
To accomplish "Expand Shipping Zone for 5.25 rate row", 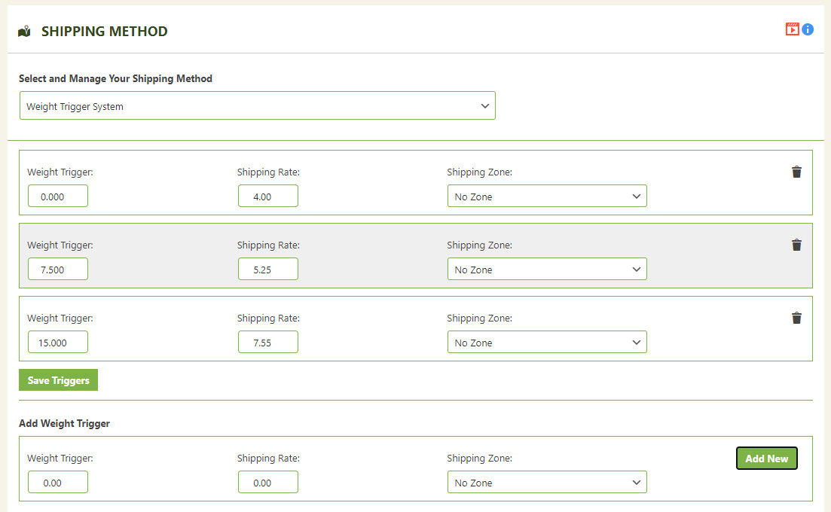I will pos(546,270).
